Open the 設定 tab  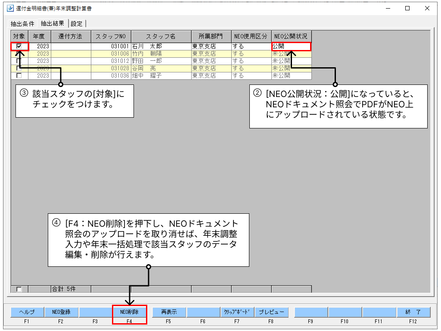(77, 24)
